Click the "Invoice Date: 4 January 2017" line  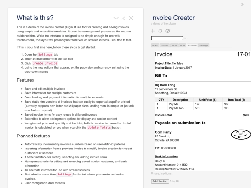(x=173, y=68)
